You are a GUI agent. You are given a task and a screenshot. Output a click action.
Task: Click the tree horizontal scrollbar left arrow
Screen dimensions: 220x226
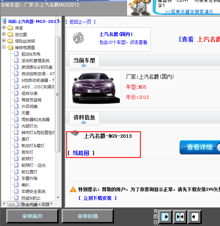[x=4, y=204]
